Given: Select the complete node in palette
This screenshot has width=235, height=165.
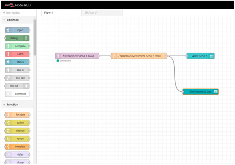Looking at the screenshot, I should 17,46.
